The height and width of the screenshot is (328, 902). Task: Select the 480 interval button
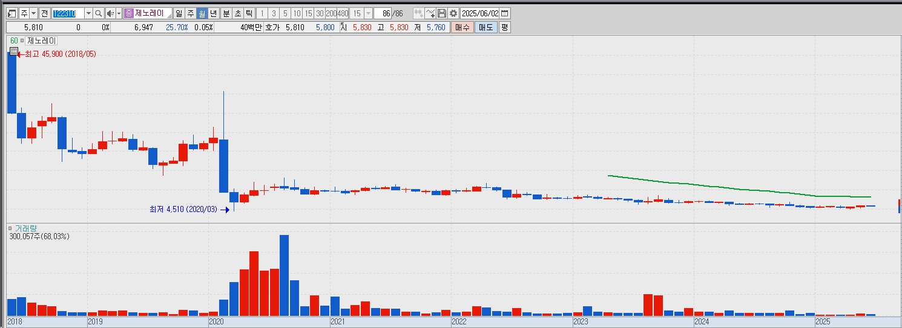(x=342, y=13)
